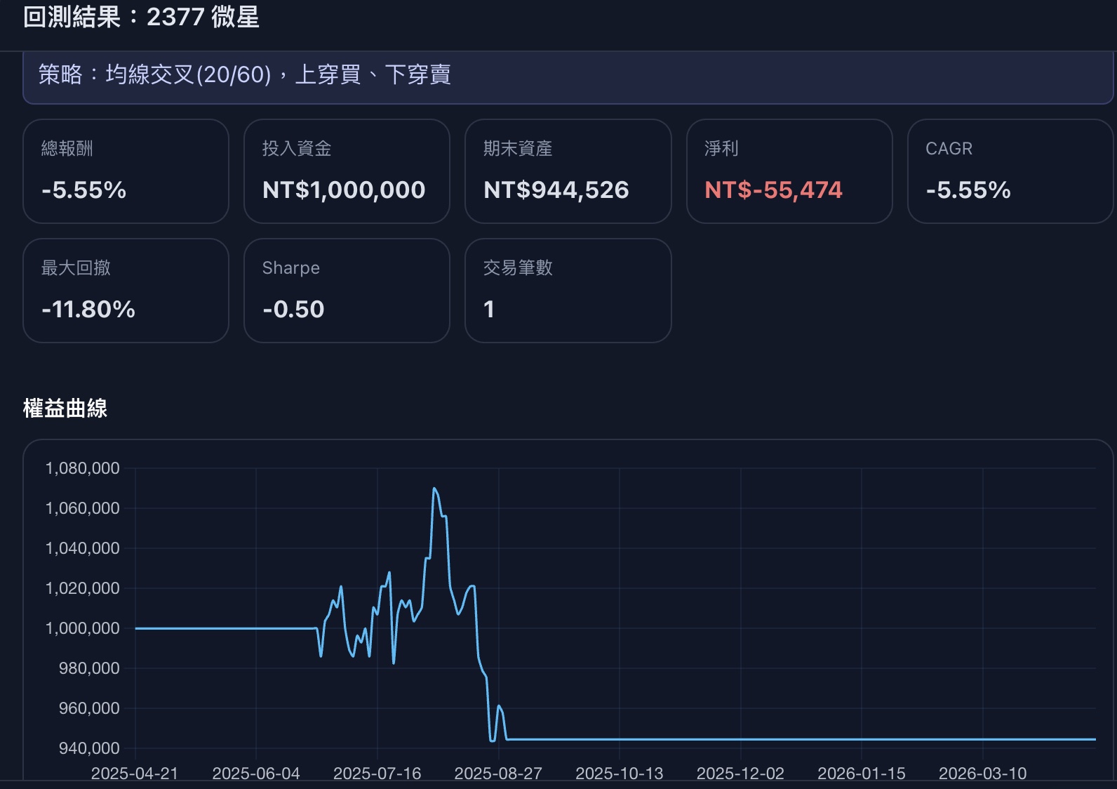The image size is (1117, 789).
Task: Click the 權益曲線 section heading
Action: [x=65, y=408]
